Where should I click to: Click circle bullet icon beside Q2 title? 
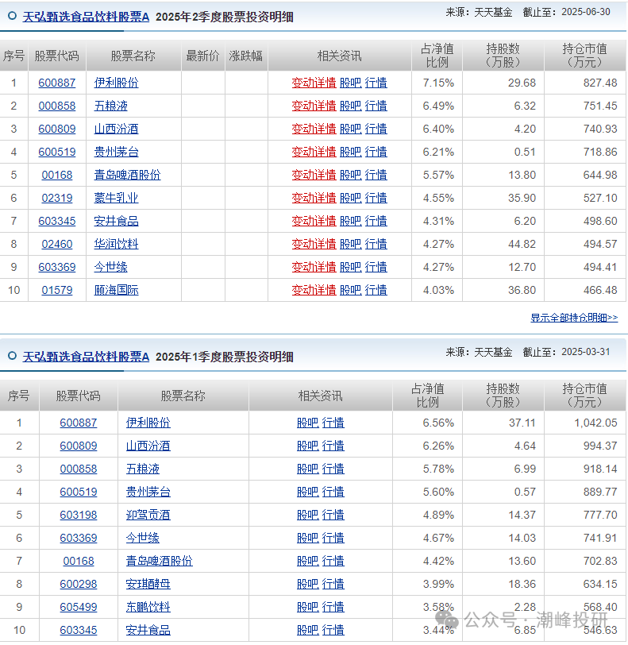click(x=13, y=16)
